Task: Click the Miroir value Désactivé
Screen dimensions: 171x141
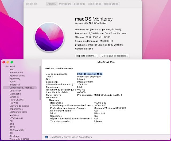Action: tap(99, 113)
